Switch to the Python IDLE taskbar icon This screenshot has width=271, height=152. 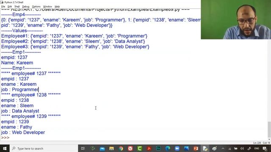(x=205, y=148)
